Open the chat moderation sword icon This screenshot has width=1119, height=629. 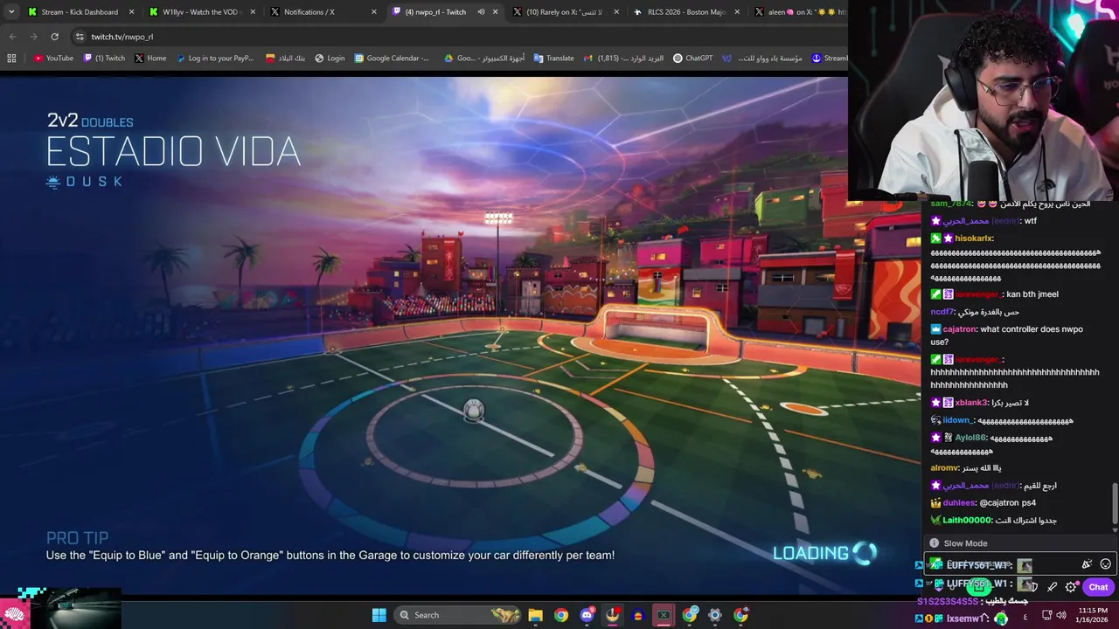1052,587
